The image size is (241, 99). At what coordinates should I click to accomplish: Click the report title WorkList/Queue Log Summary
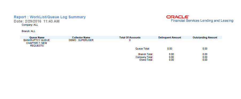tap(50, 17)
